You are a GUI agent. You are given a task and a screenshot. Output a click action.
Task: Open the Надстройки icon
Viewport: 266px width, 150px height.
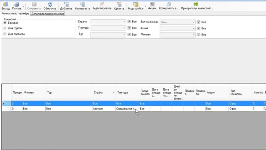tap(135, 4)
